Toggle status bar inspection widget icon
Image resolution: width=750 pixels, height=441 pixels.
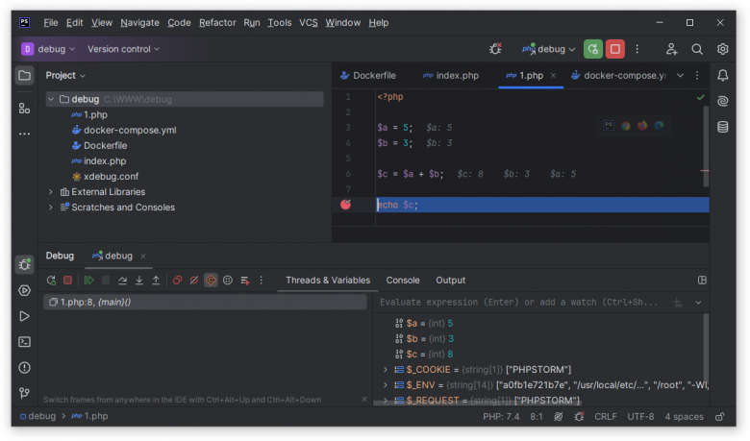pyautogui.click(x=559, y=417)
